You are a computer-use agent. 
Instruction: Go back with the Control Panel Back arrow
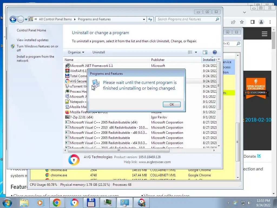point(13,19)
